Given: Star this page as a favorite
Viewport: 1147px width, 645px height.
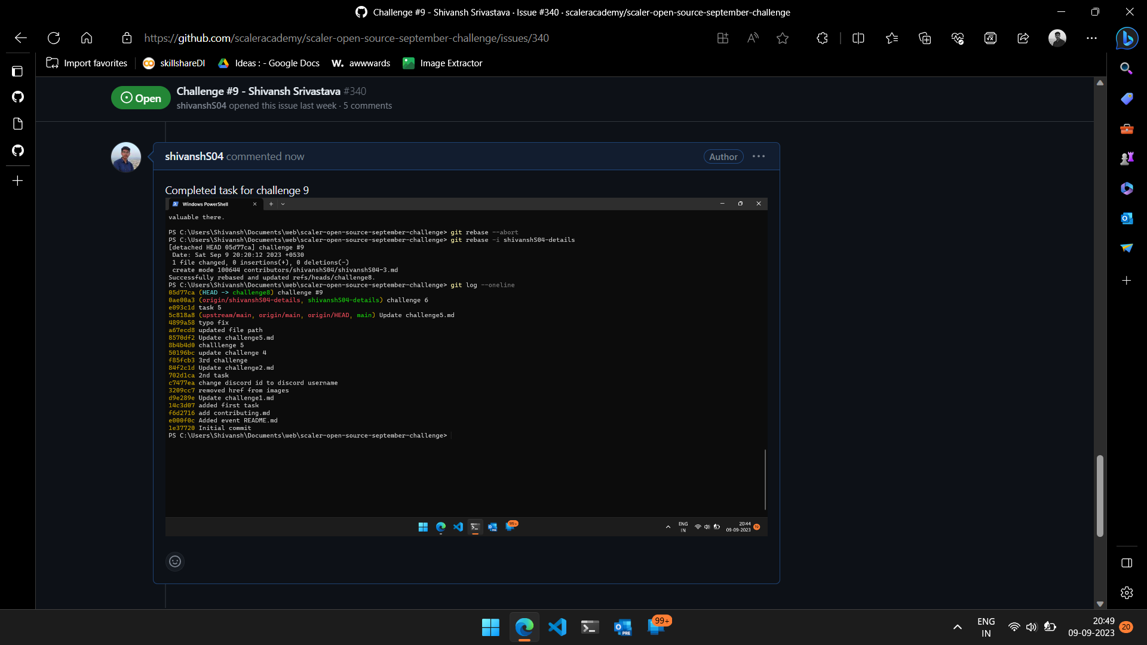Looking at the screenshot, I should click(x=783, y=38).
